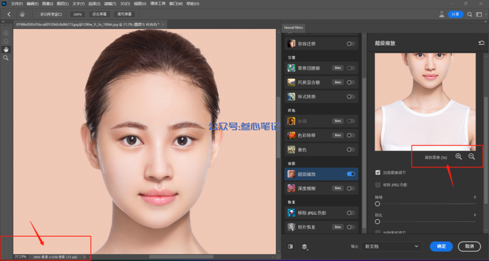This screenshot has height=261, width=489.
Task: Zoom in the 超级缩放 preview image
Action: [458, 157]
